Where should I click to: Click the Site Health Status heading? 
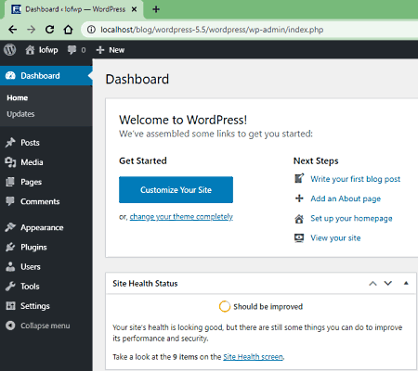click(x=145, y=284)
